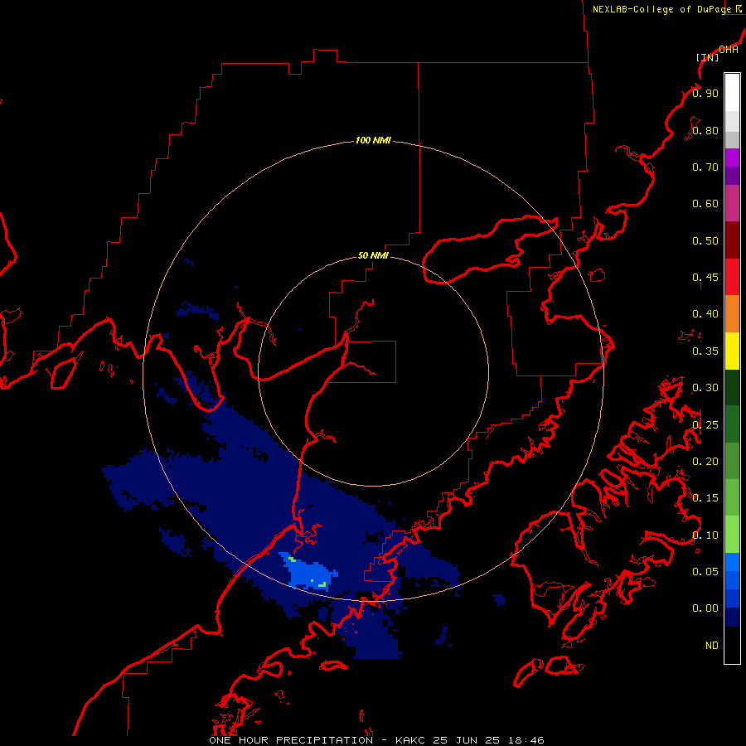Select the 0.20 legend value
This screenshot has width=746, height=746.
click(x=705, y=462)
